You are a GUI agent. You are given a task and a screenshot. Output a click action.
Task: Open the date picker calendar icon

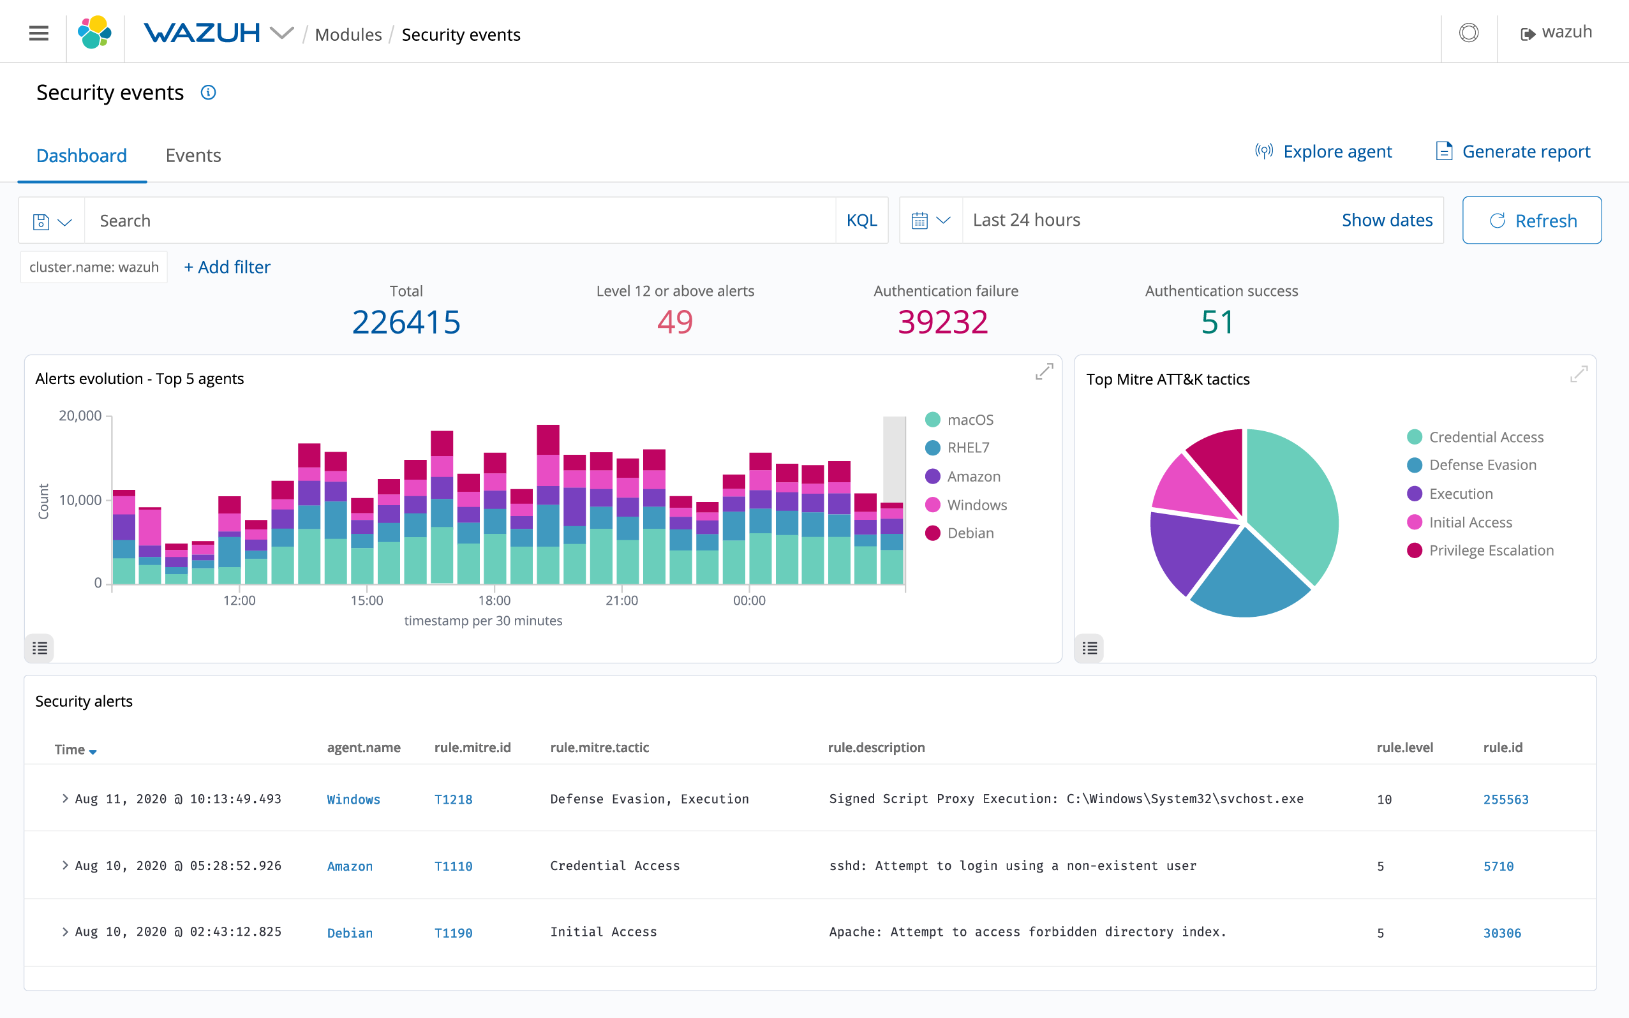pyautogui.click(x=919, y=219)
